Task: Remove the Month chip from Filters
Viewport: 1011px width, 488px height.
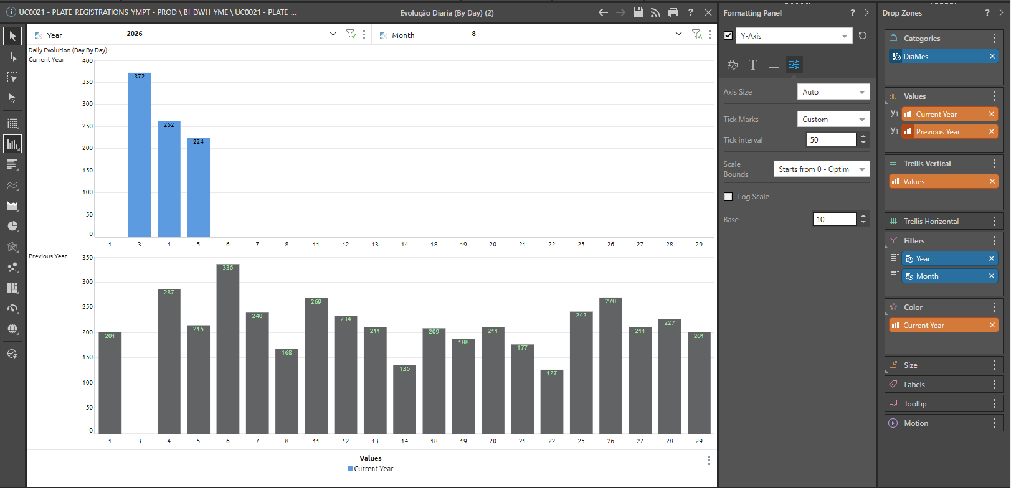Action: coord(992,276)
